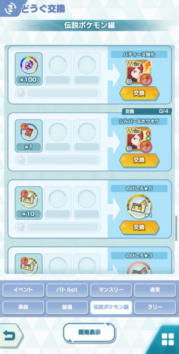179x354 pixels.
Task: Select the ラリー tab
Action: click(x=155, y=307)
